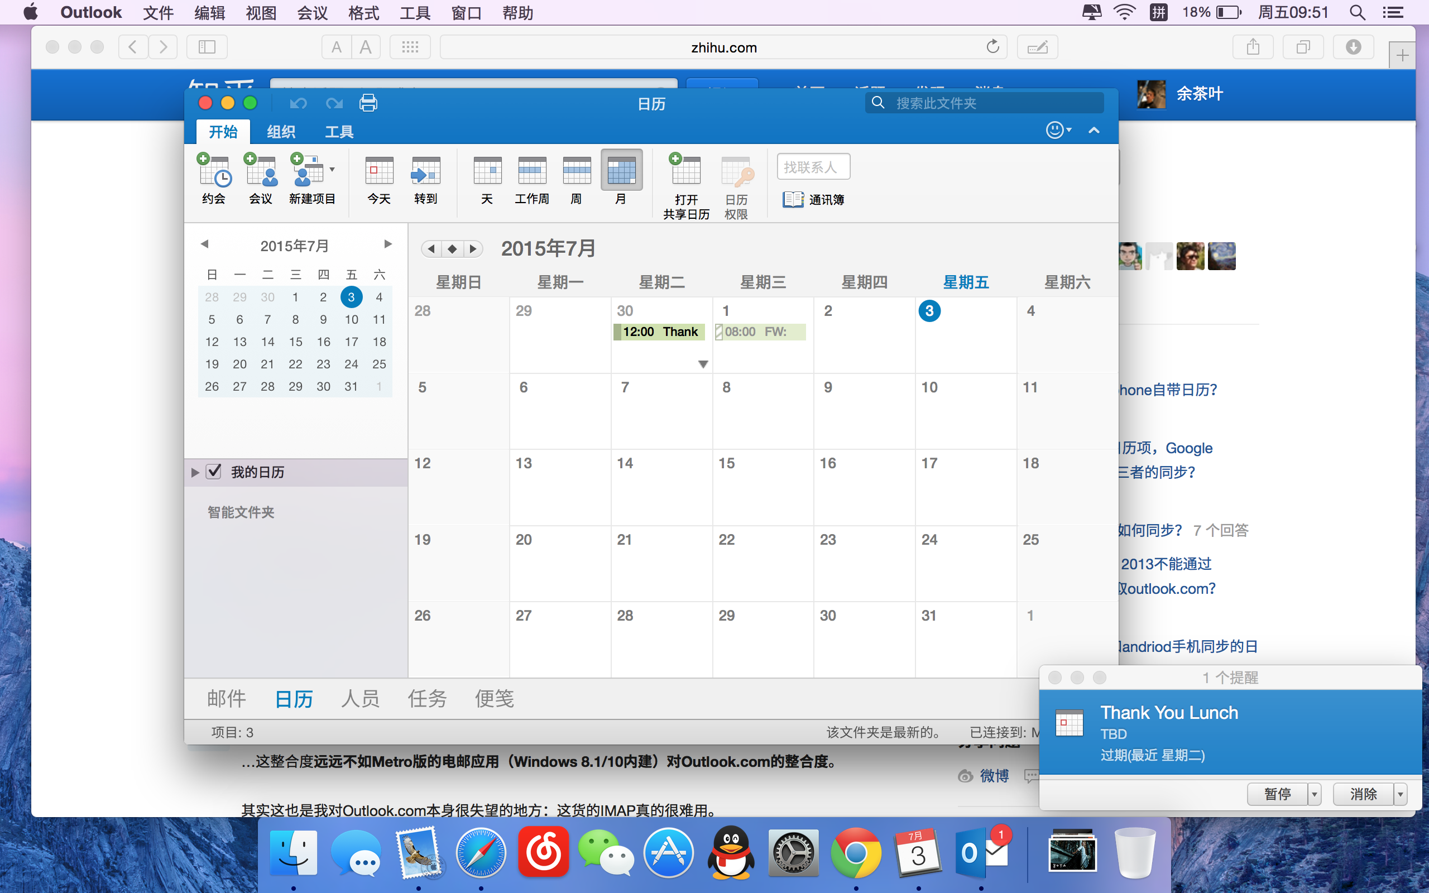The height and width of the screenshot is (893, 1429).
Task: Open the smiley feedback menu
Action: click(x=1058, y=130)
